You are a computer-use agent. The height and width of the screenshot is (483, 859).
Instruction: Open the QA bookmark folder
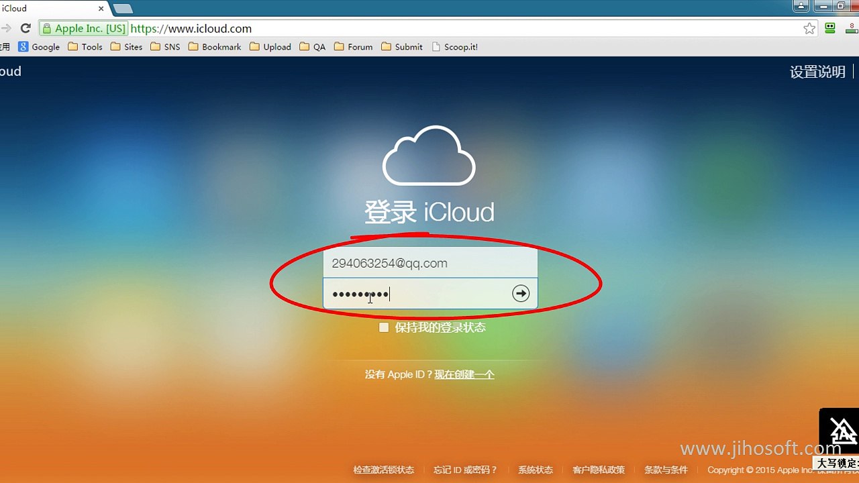coord(313,47)
